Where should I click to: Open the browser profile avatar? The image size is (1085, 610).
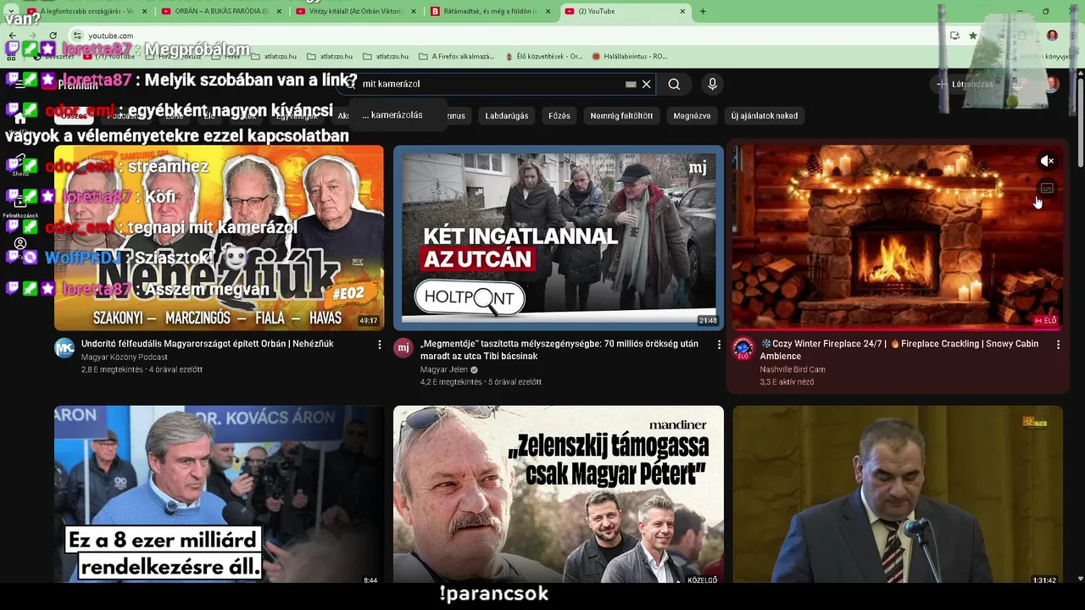click(x=1052, y=36)
